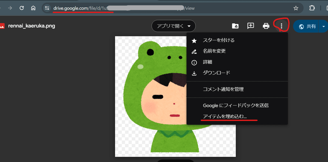Select Google にフィードバックを送信
This screenshot has height=162, width=328.
237,105
